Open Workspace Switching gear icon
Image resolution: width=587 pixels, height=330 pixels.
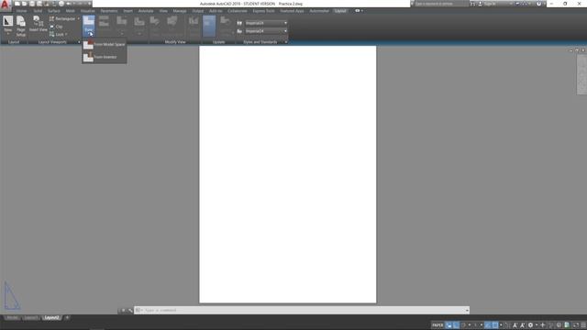tap(530, 325)
